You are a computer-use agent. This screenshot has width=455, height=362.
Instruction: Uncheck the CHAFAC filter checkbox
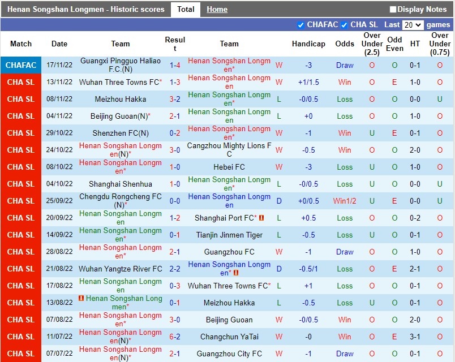pos(300,25)
